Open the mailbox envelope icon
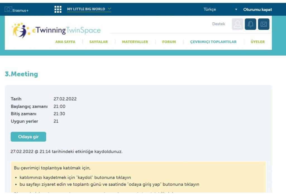This screenshot has height=194, width=286. tap(263, 24)
